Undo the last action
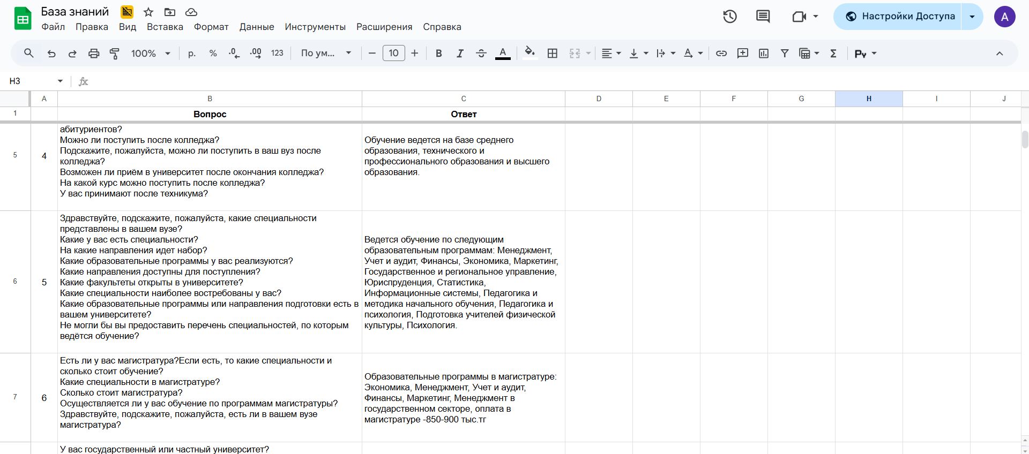This screenshot has width=1029, height=454. 51,53
